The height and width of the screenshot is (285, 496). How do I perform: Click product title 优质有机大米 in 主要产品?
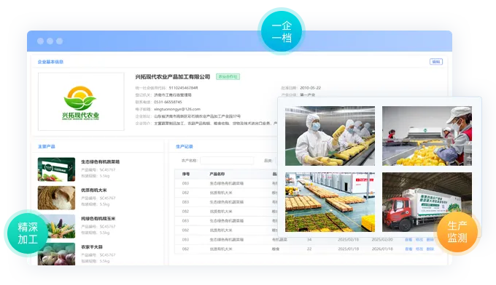(93, 190)
